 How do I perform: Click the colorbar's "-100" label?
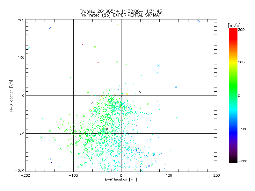coord(243,129)
